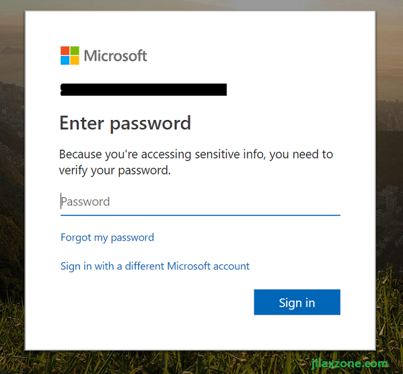Click the green square in Microsoft logo

coord(75,51)
